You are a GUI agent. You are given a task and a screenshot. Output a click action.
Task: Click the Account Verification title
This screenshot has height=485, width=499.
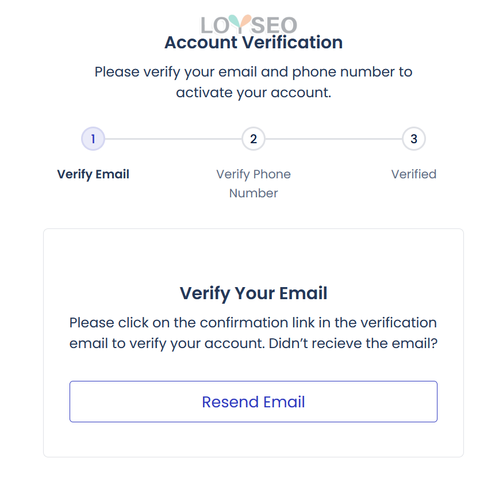[x=253, y=42]
